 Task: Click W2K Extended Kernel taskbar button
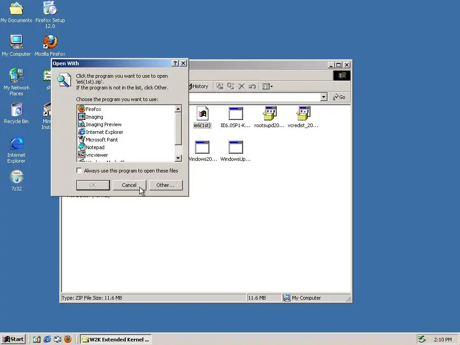116,340
